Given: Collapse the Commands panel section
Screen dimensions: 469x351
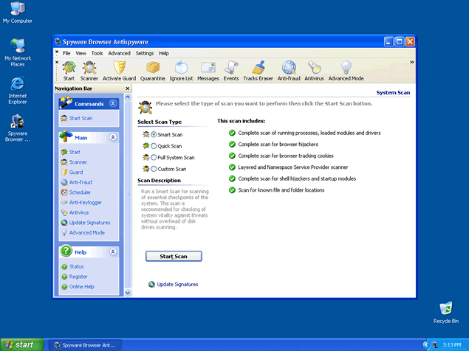Looking at the screenshot, I should (112, 104).
